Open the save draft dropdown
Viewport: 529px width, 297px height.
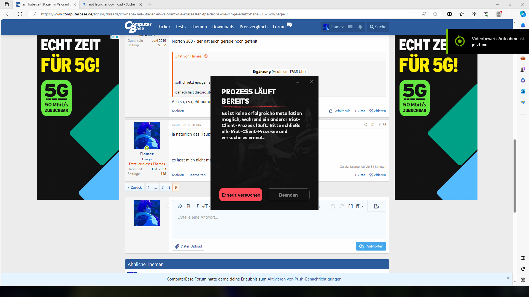360,206
